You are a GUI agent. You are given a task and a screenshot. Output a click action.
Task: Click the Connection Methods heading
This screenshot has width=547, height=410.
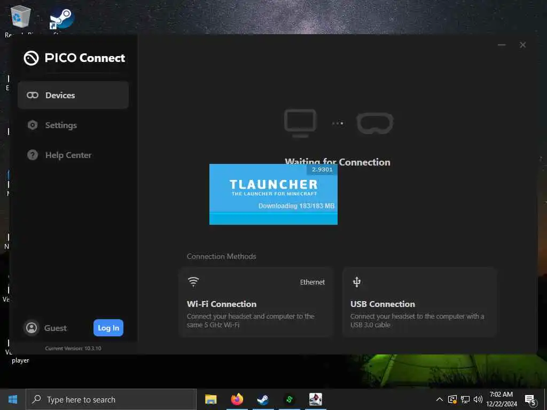222,256
